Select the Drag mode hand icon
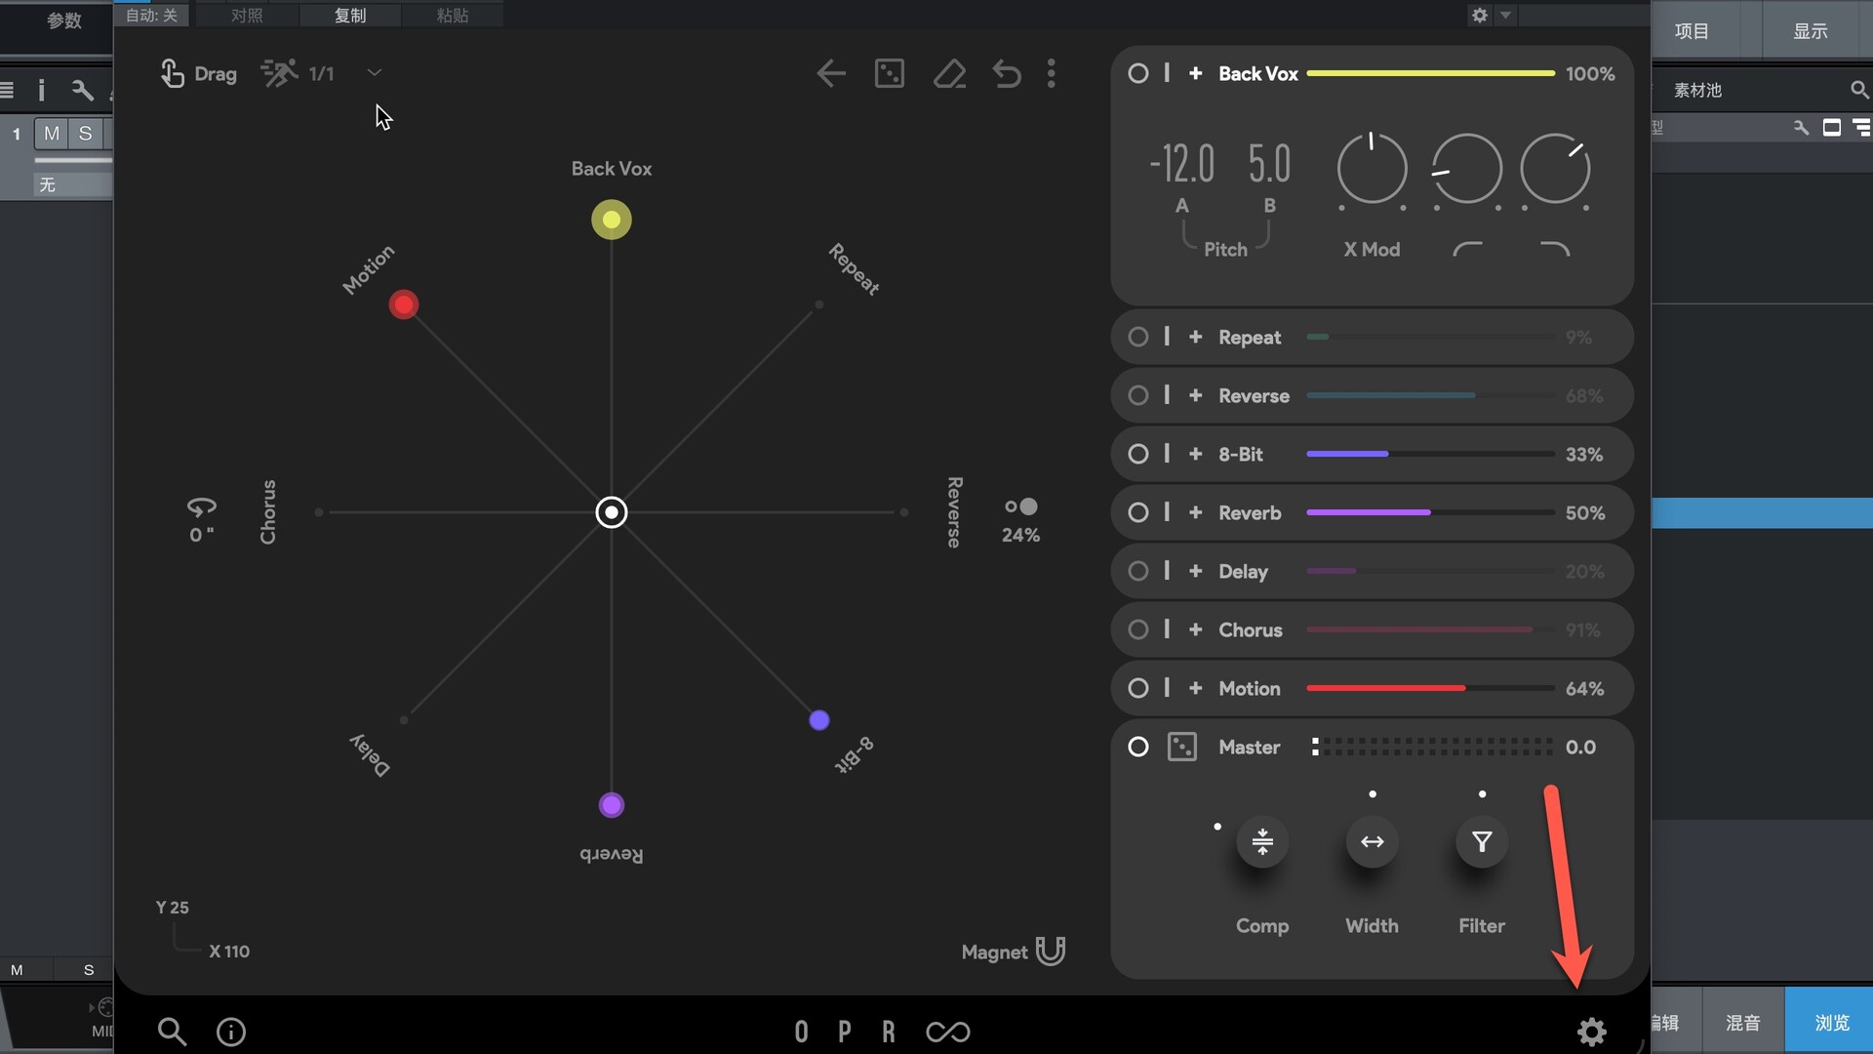 coord(172,73)
